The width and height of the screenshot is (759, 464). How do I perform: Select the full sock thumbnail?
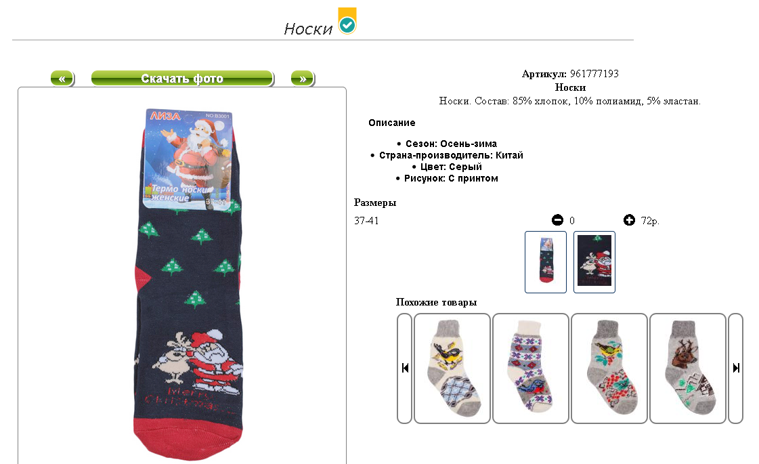(546, 262)
